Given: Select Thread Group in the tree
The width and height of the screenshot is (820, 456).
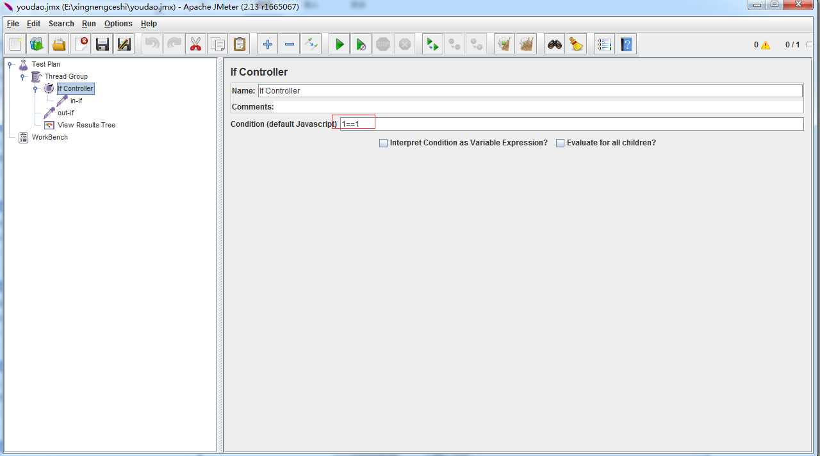Looking at the screenshot, I should [66, 76].
